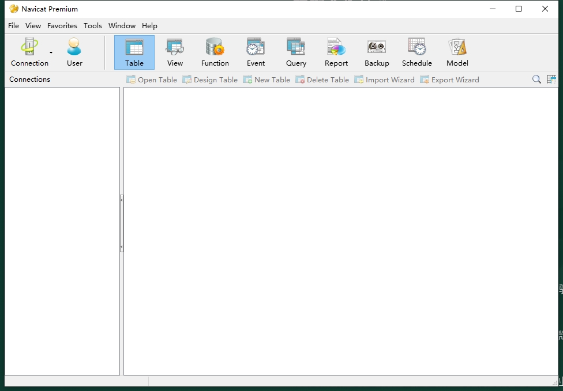The width and height of the screenshot is (563, 391).
Task: Open the Model toolbar icon
Action: pos(457,52)
